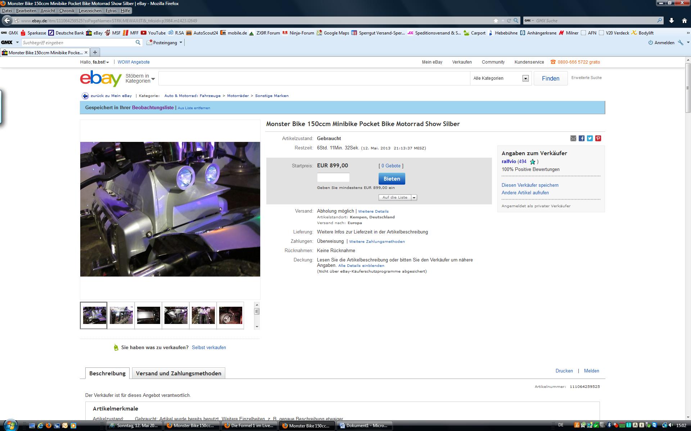Share listing on Pinterest icon
This screenshot has height=431, width=691.
coord(598,138)
